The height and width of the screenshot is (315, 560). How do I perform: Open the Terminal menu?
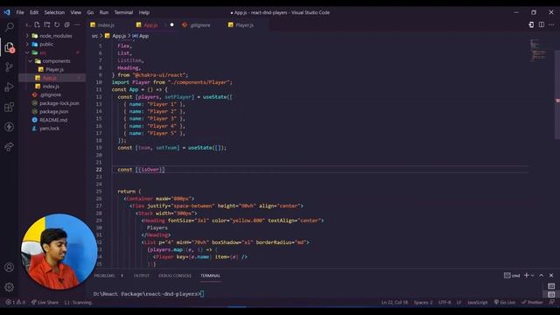coord(123,12)
